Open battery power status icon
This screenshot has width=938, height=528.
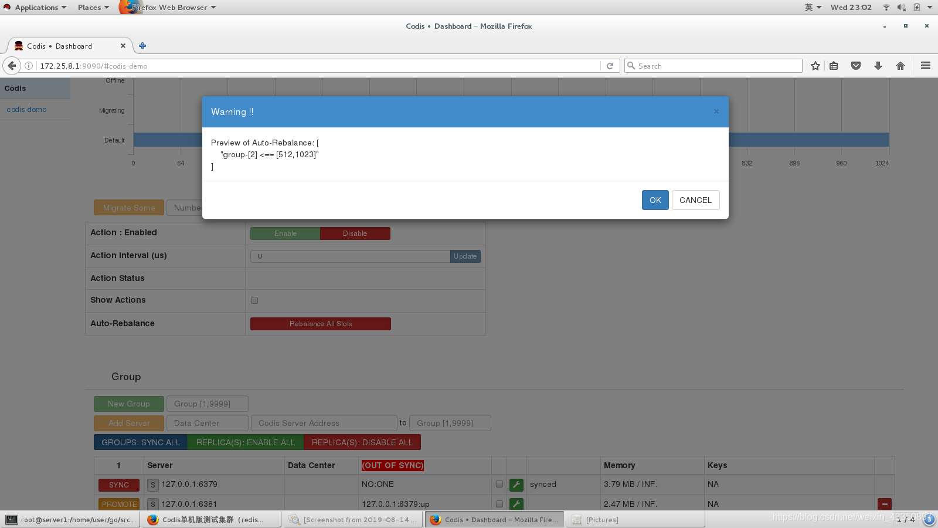[916, 7]
